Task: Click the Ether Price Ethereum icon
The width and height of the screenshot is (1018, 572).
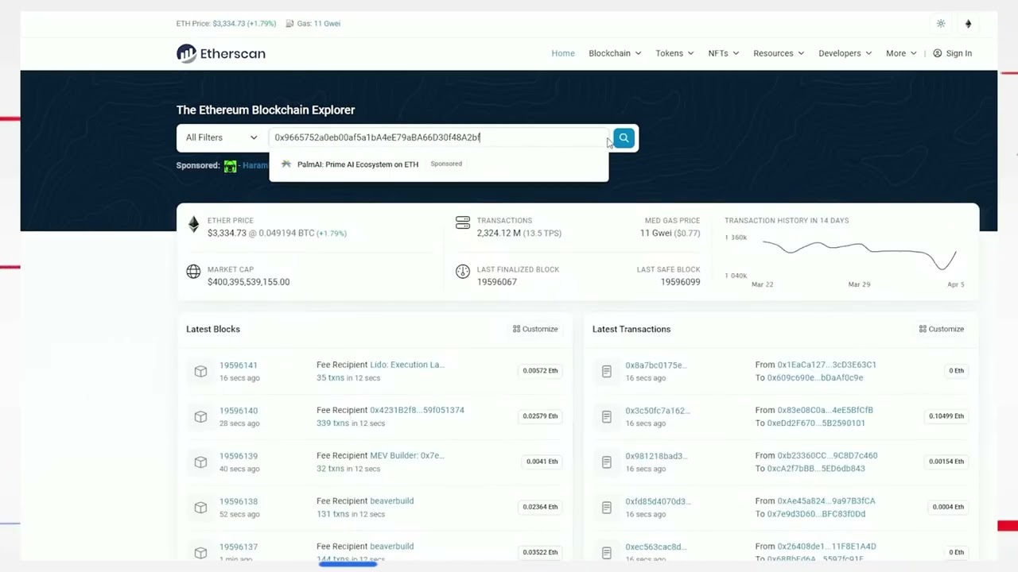Action: point(193,226)
